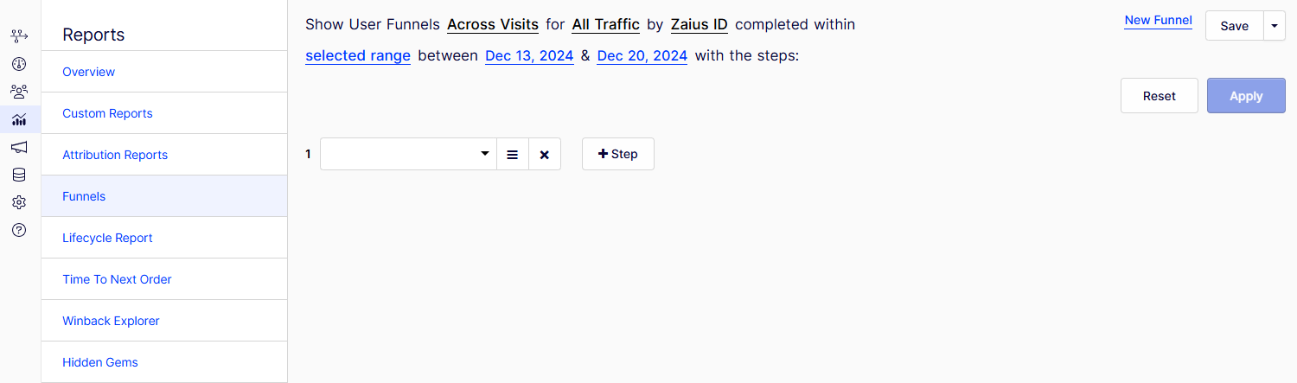
Task: Click the Add Step button
Action: click(617, 154)
